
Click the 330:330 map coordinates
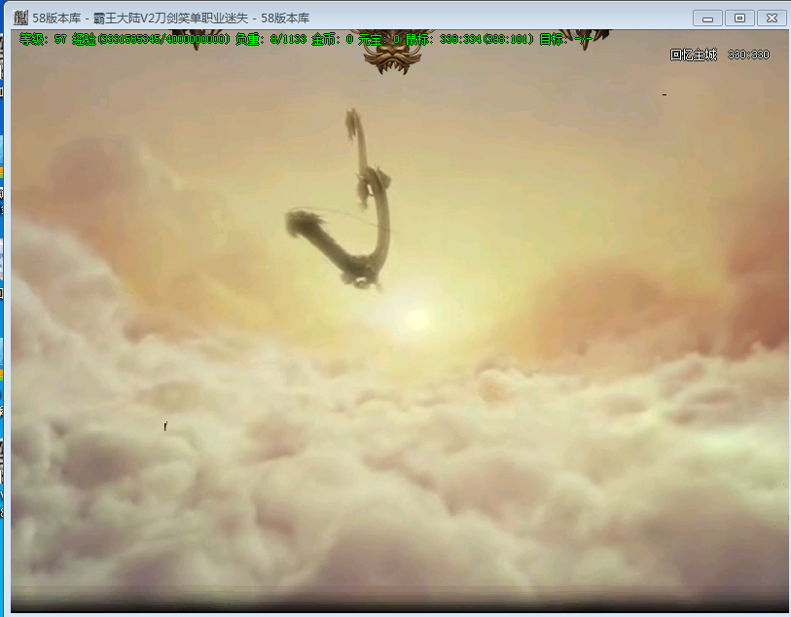coord(748,54)
